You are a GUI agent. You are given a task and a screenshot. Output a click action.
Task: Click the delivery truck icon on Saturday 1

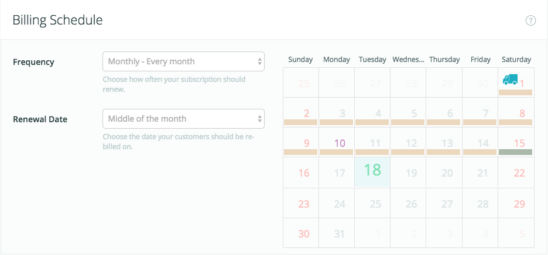[510, 80]
